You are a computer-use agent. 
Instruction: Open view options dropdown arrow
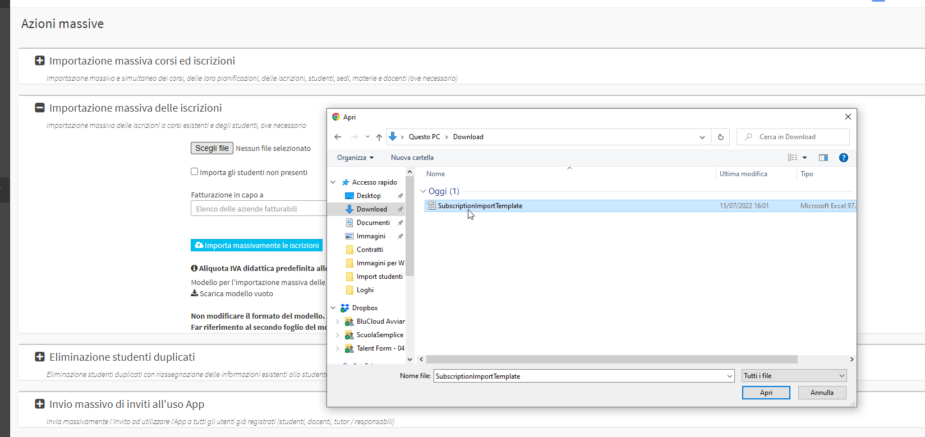tap(804, 158)
